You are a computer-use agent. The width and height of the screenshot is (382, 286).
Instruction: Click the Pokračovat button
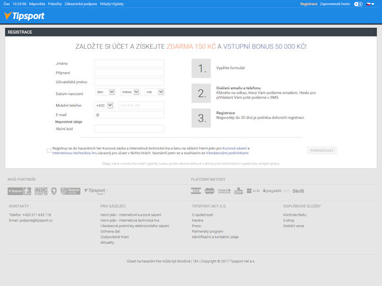[322, 151]
